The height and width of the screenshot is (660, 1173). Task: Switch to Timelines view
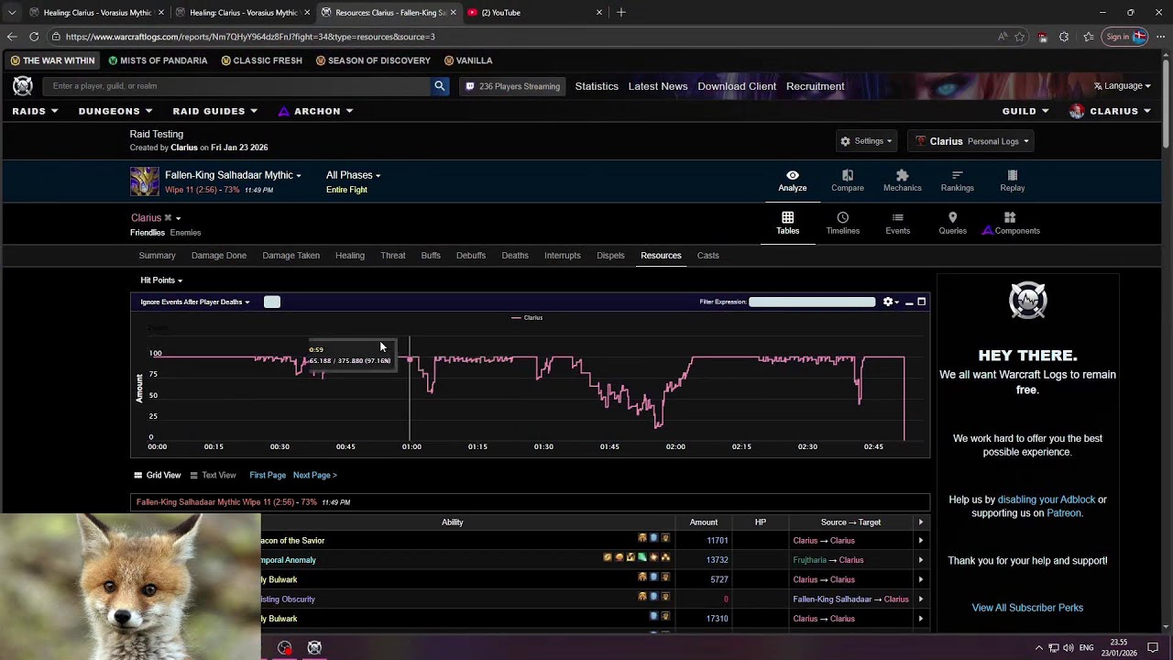point(842,224)
